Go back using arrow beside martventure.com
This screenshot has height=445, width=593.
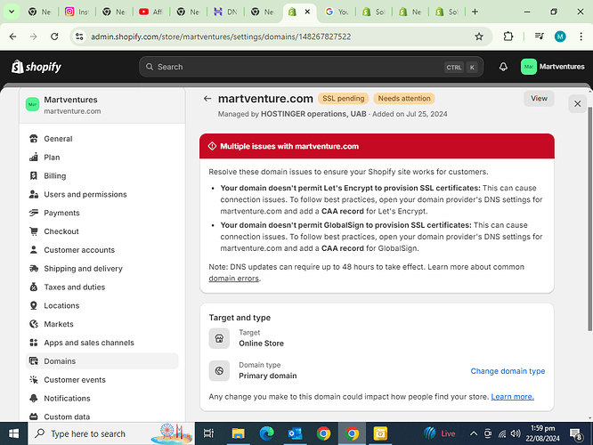pos(207,99)
